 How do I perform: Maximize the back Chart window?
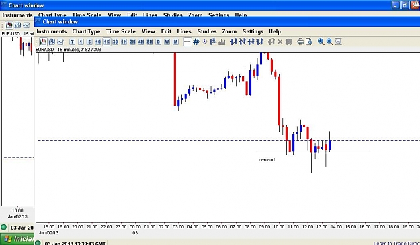(405, 5)
